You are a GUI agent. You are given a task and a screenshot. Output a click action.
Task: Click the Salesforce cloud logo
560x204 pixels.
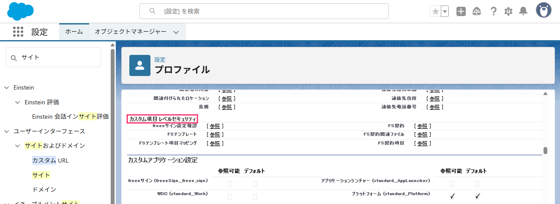coord(20,11)
